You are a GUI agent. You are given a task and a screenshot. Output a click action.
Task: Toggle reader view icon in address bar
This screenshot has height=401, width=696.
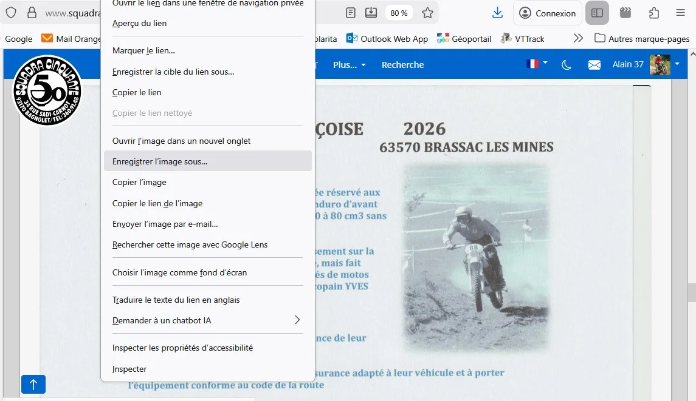pyautogui.click(x=351, y=13)
